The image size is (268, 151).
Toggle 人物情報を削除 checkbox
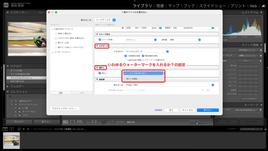point(126,56)
